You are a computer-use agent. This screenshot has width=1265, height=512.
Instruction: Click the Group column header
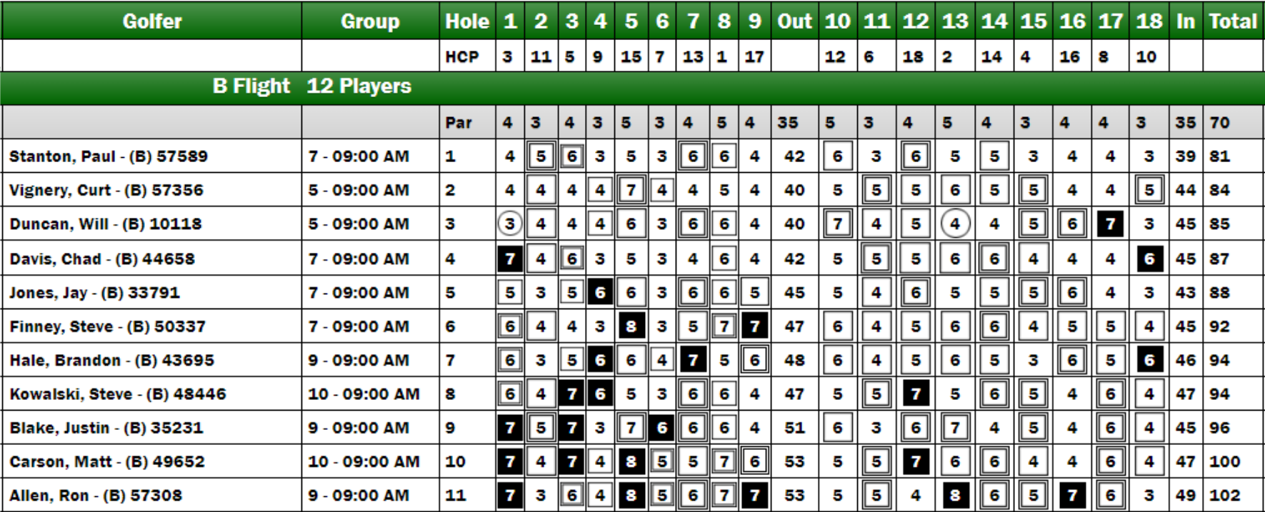click(x=370, y=21)
